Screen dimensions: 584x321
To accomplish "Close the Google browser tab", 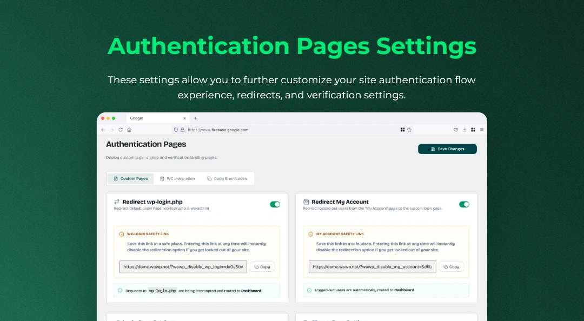I will click(x=184, y=118).
